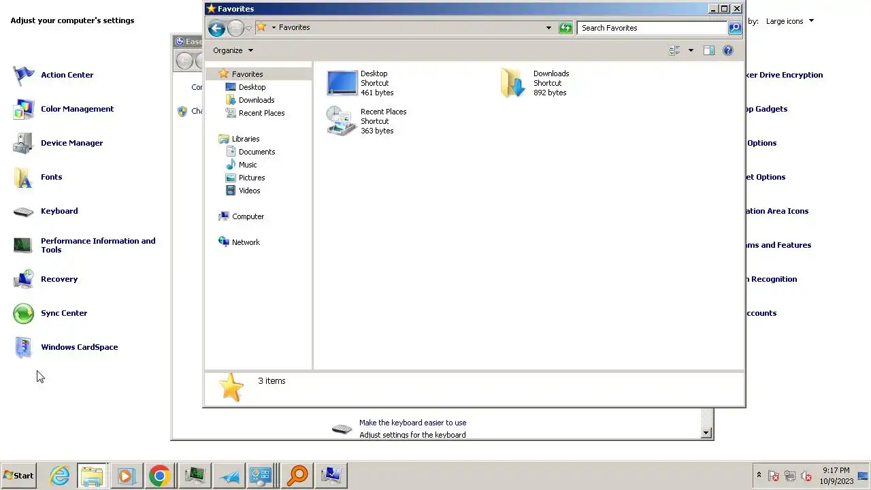Select the Desktop shortcut large icon
Screen dimensions: 871x490
pos(342,83)
